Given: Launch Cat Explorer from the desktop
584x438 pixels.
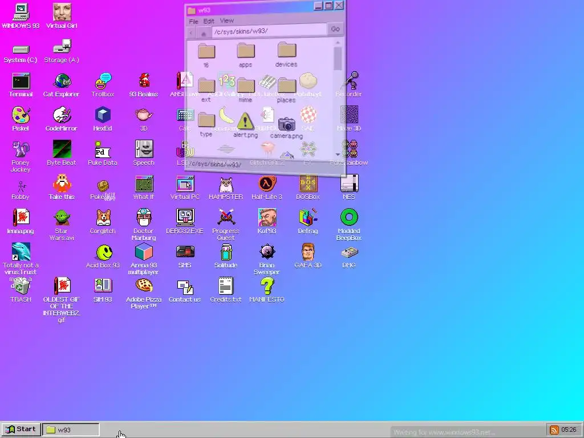Looking at the screenshot, I should coord(62,86).
